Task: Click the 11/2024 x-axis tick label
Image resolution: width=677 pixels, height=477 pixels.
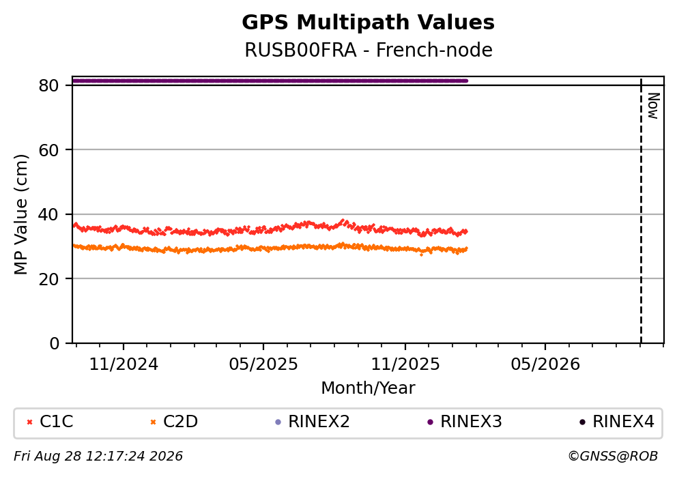Action: (x=124, y=364)
